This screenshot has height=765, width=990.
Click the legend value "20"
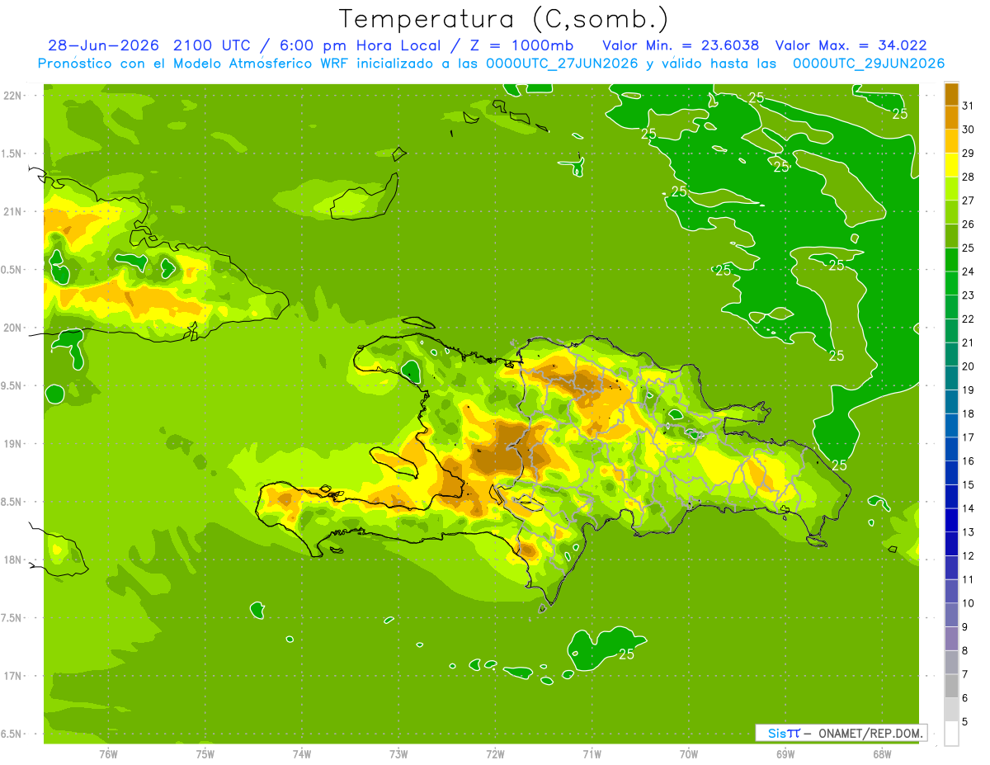pos(968,366)
